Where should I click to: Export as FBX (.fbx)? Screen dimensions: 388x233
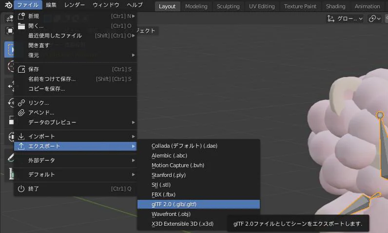point(199,194)
